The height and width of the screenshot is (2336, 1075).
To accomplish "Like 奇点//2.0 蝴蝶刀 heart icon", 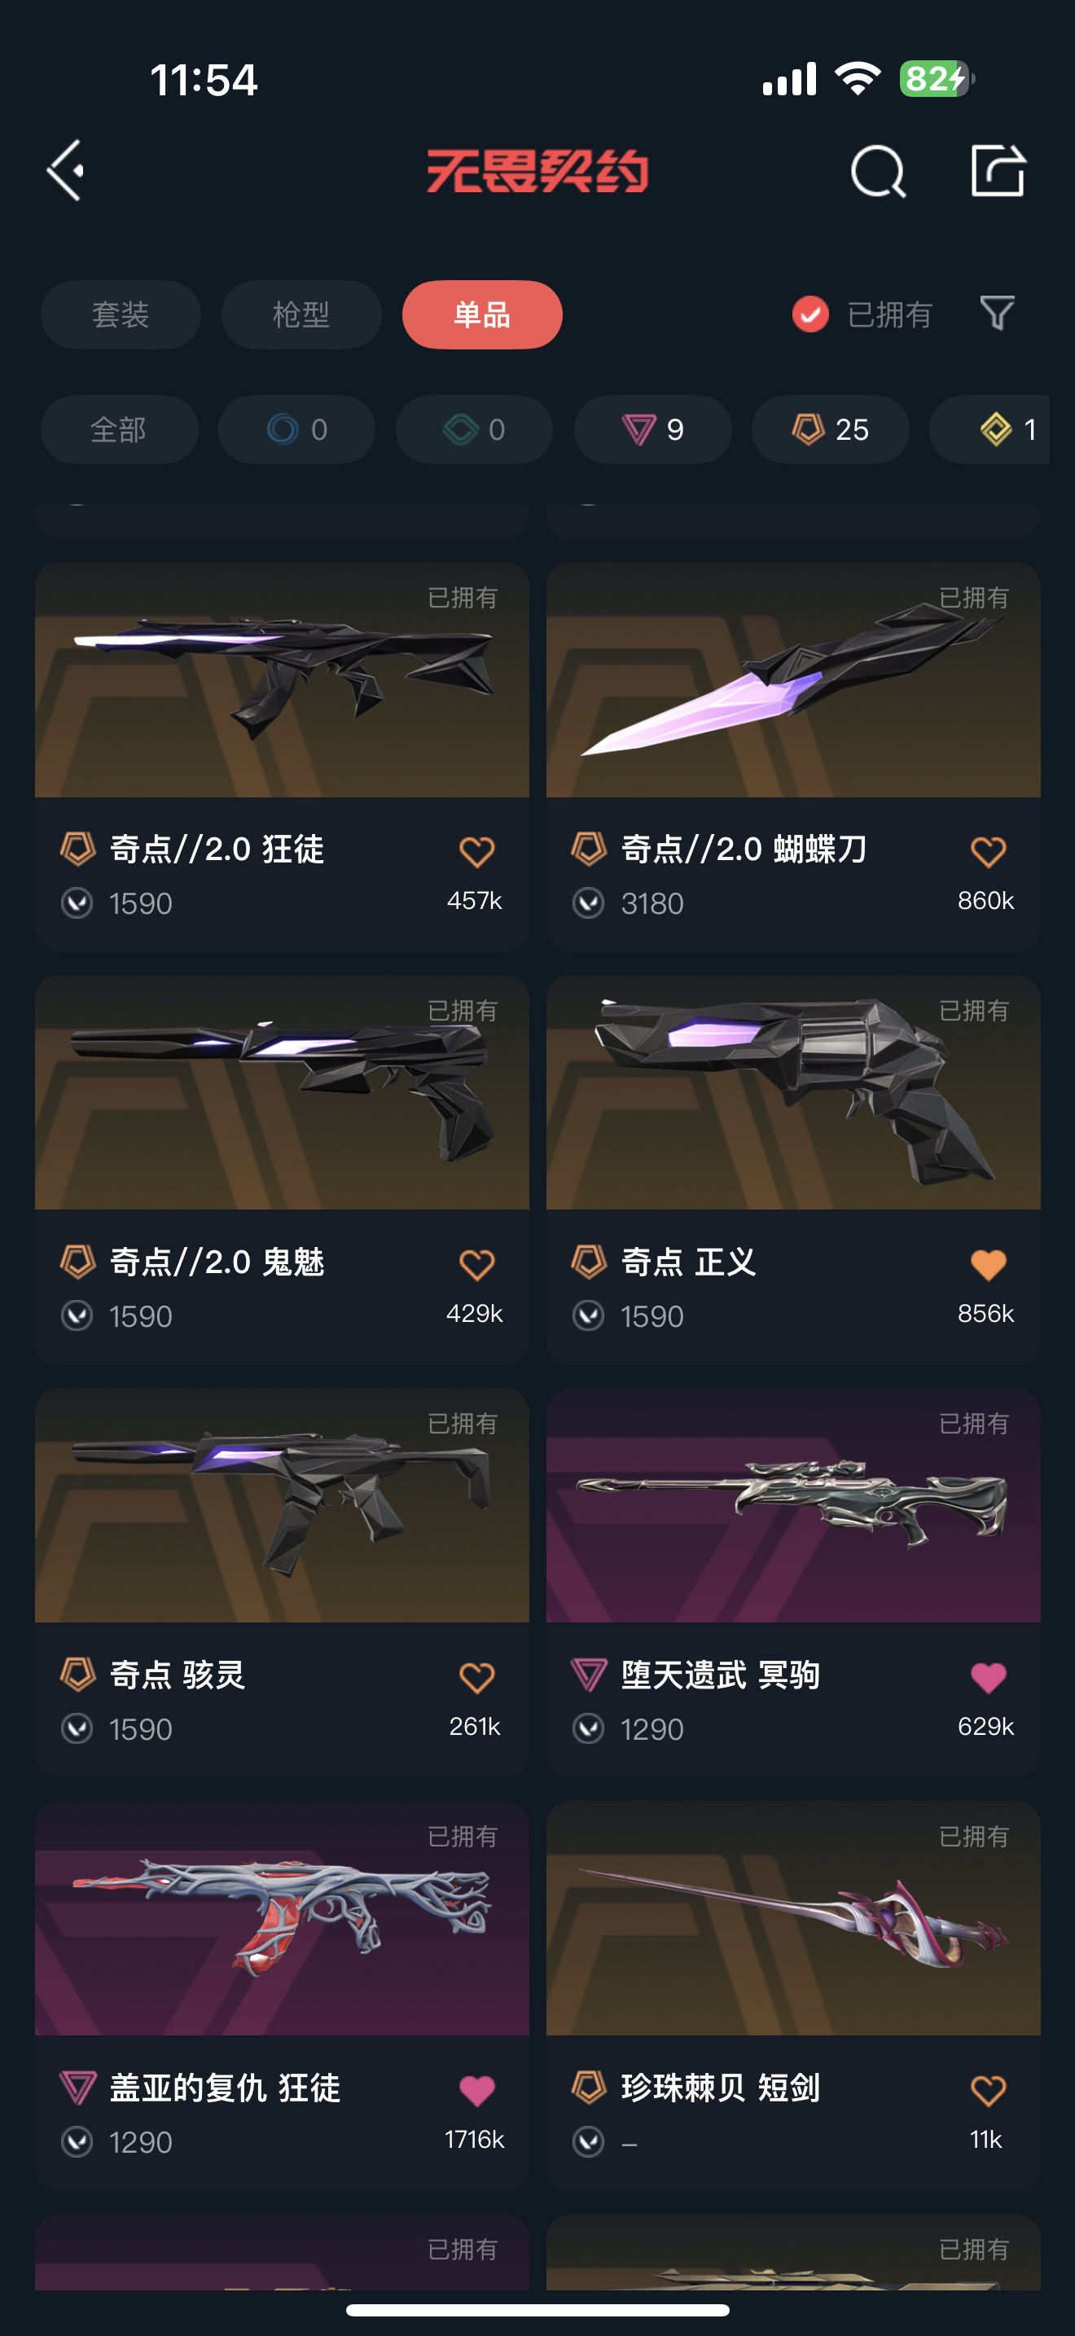I will click(988, 851).
